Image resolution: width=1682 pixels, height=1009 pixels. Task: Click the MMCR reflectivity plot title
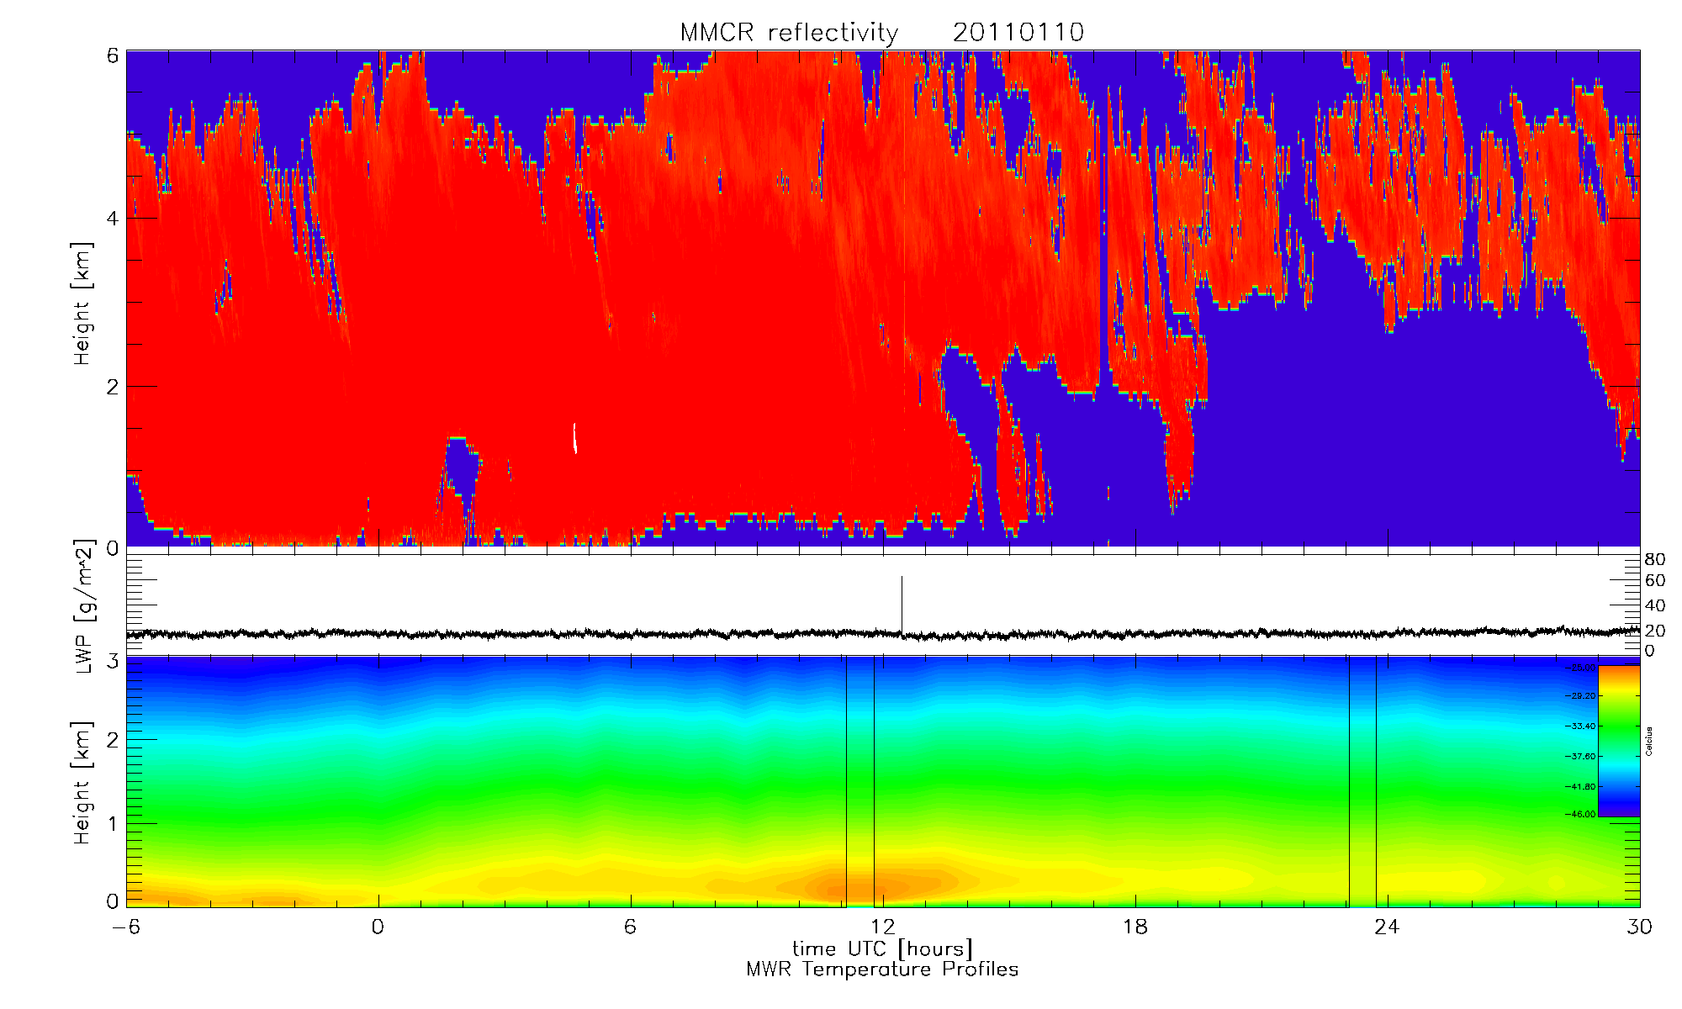click(x=788, y=33)
